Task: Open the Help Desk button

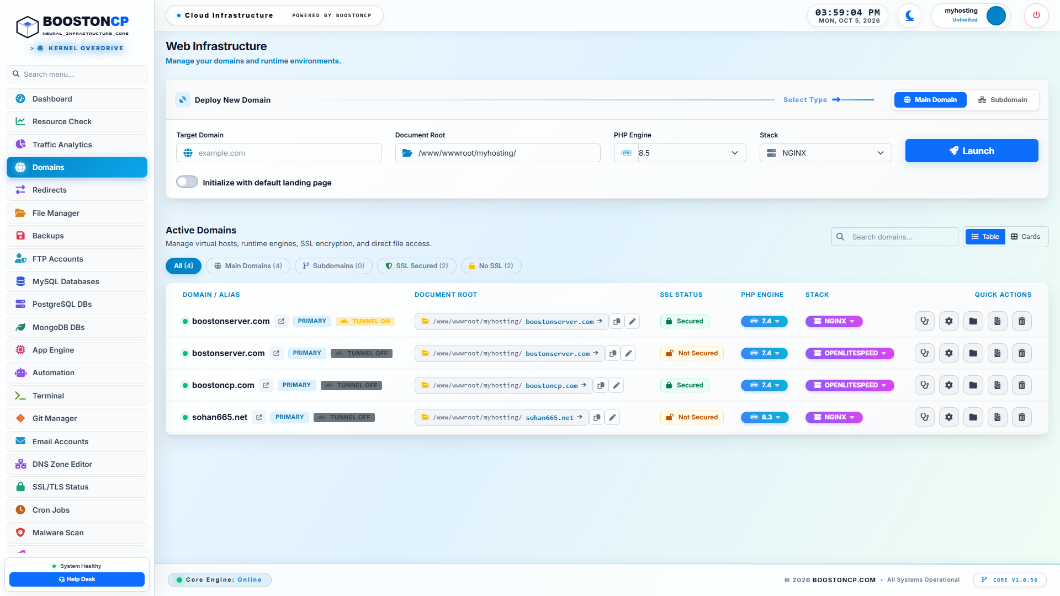Action: 77,579
